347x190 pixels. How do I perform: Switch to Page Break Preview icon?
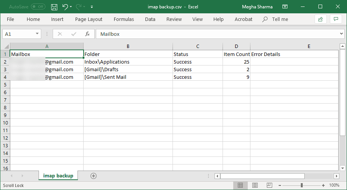[270, 185]
